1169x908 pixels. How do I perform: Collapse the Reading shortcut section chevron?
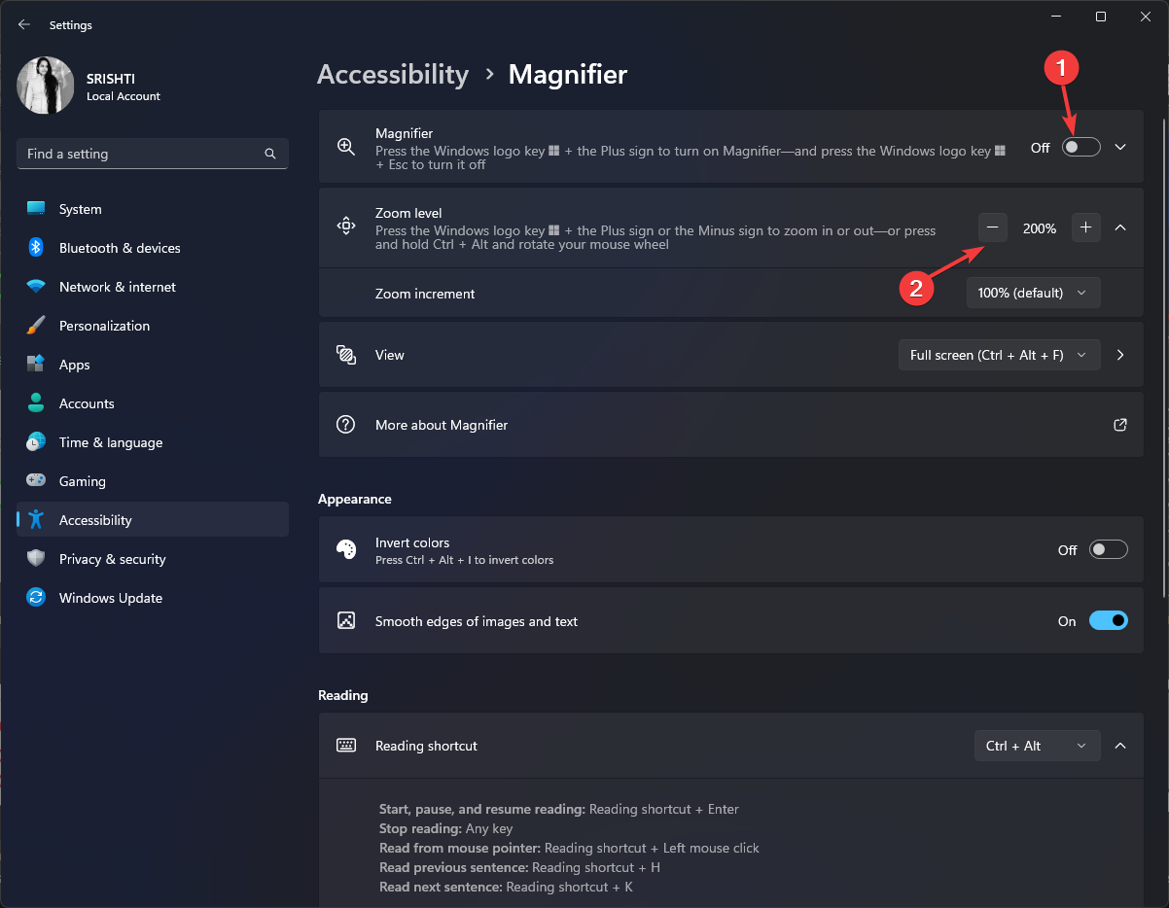click(x=1120, y=746)
